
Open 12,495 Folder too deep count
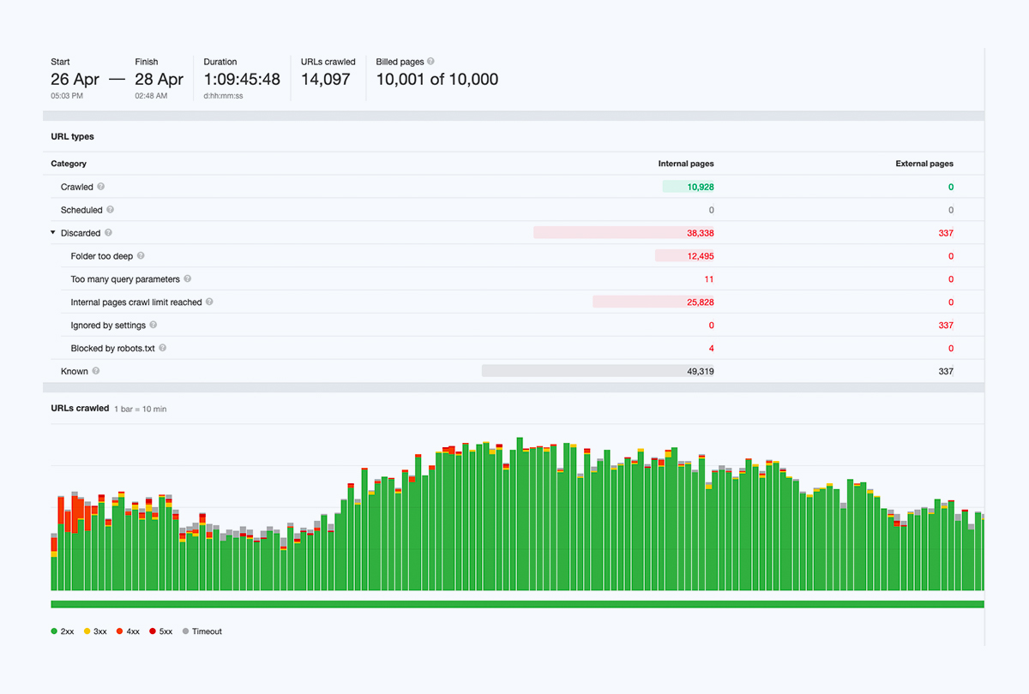700,256
